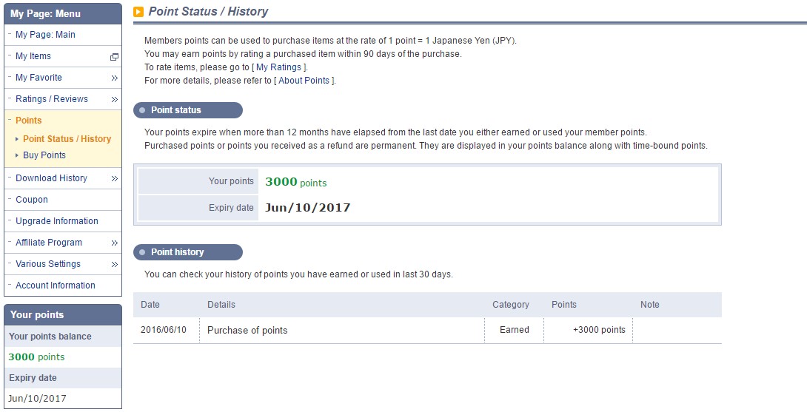807x412 pixels.
Task: Follow the My Ratings link
Action: pos(278,67)
